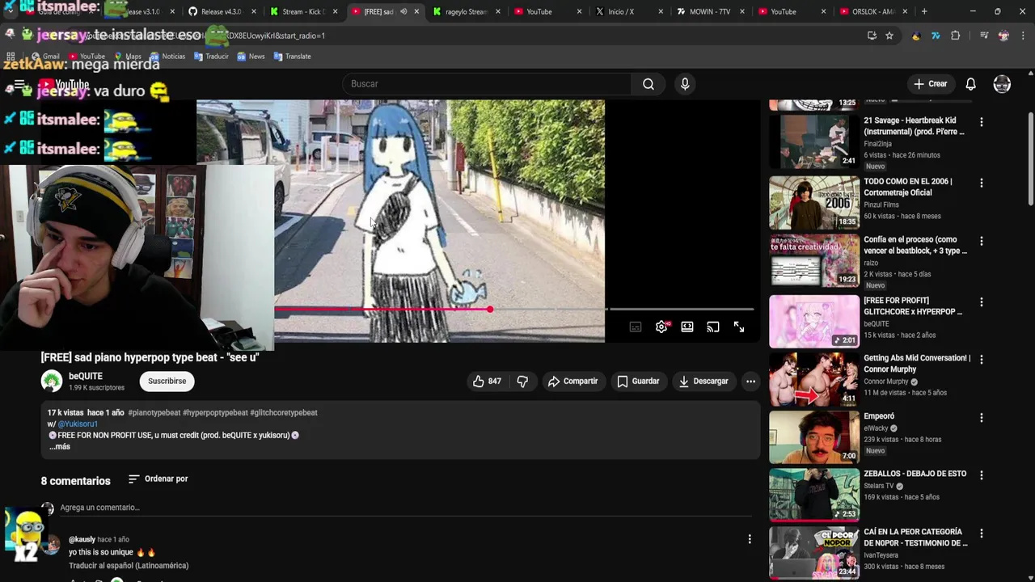
Task: Dislike the video with thumbs-down
Action: click(522, 382)
